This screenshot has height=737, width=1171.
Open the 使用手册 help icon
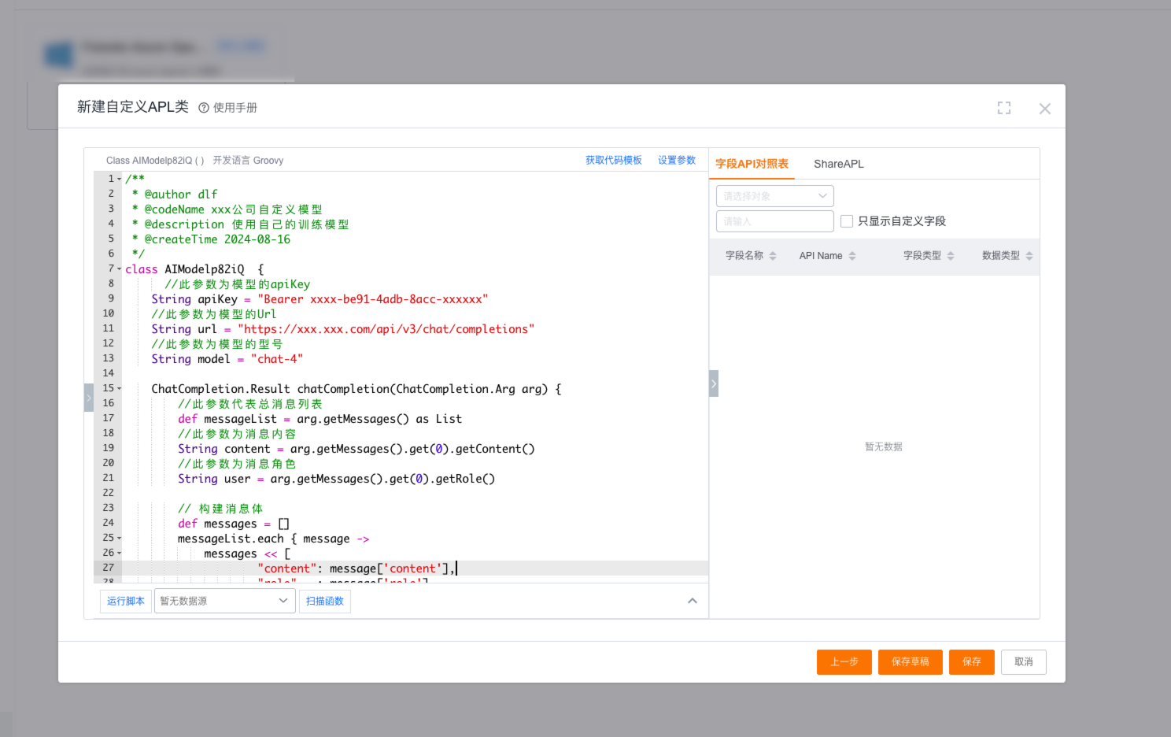(204, 108)
